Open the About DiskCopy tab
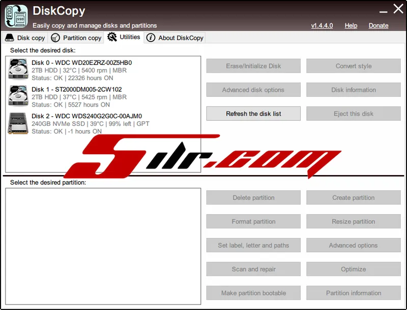The width and height of the screenshot is (407, 310). pyautogui.click(x=175, y=38)
